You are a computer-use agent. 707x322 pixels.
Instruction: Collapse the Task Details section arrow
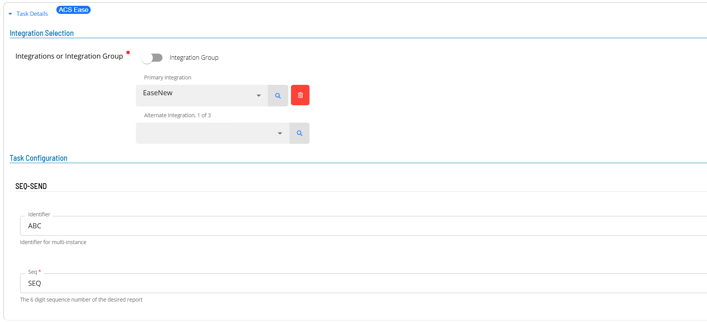pos(10,14)
